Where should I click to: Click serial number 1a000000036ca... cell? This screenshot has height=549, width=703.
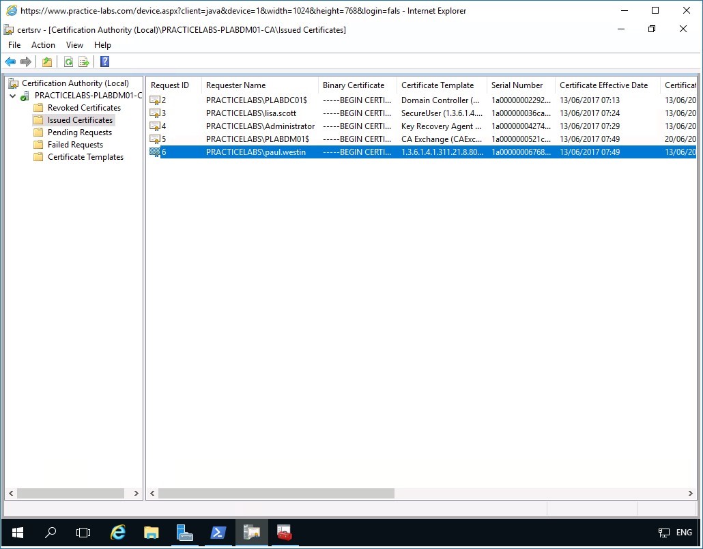(521, 113)
